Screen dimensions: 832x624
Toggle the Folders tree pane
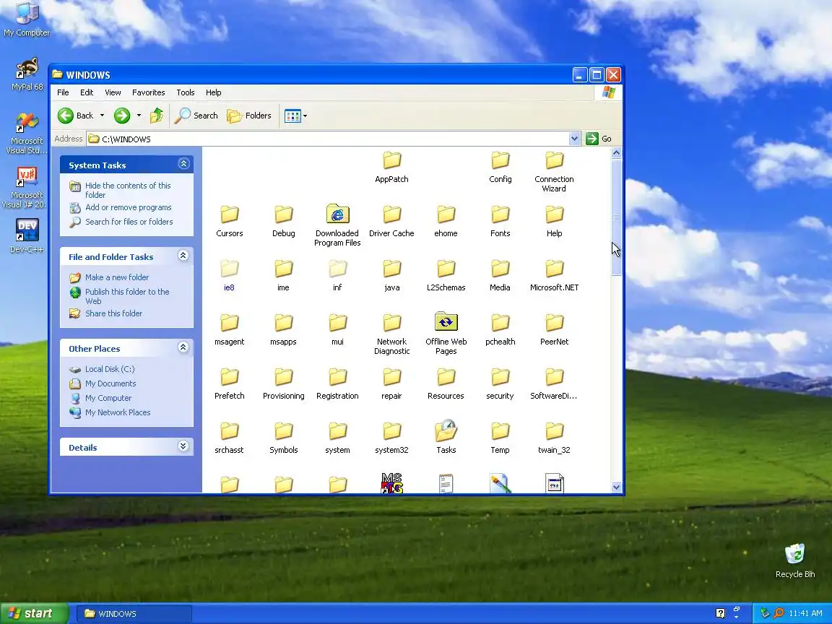pos(249,116)
